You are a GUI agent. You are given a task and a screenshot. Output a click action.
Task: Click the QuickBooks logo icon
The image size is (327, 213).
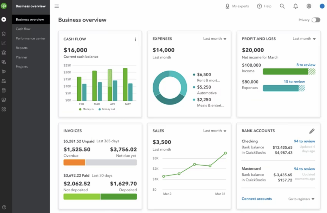point(4,6)
